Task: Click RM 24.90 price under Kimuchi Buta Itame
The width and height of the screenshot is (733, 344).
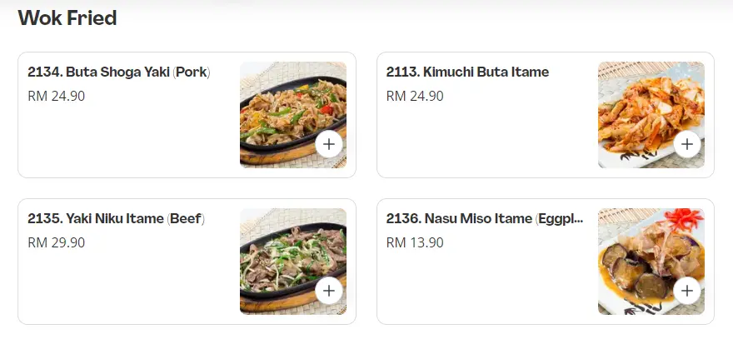Action: (x=415, y=96)
